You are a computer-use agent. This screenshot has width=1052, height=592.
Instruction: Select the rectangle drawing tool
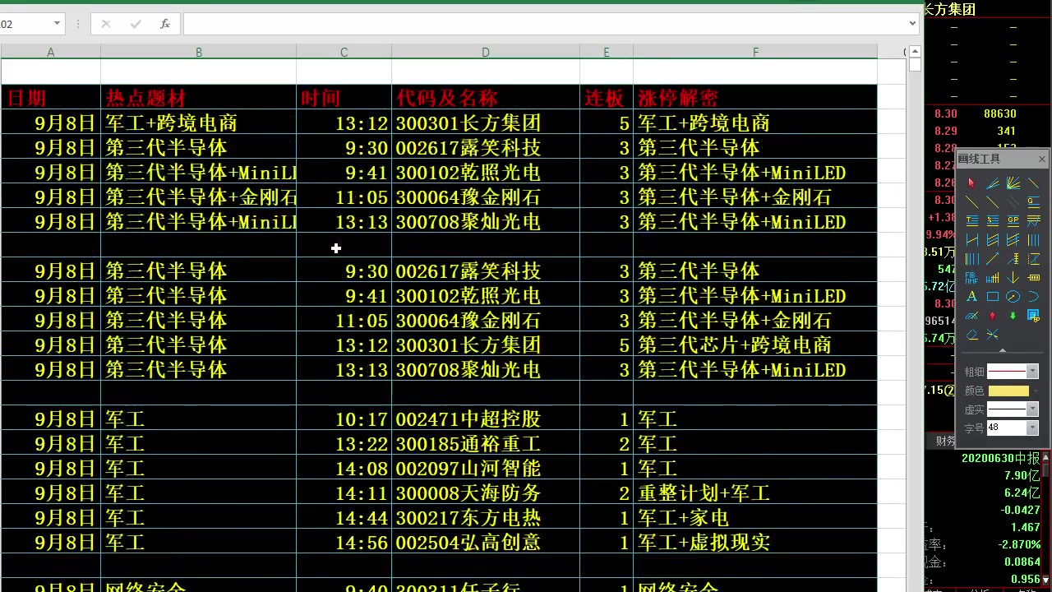coord(993,296)
